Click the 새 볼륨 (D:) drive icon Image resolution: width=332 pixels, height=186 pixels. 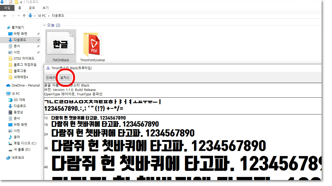tap(10, 150)
